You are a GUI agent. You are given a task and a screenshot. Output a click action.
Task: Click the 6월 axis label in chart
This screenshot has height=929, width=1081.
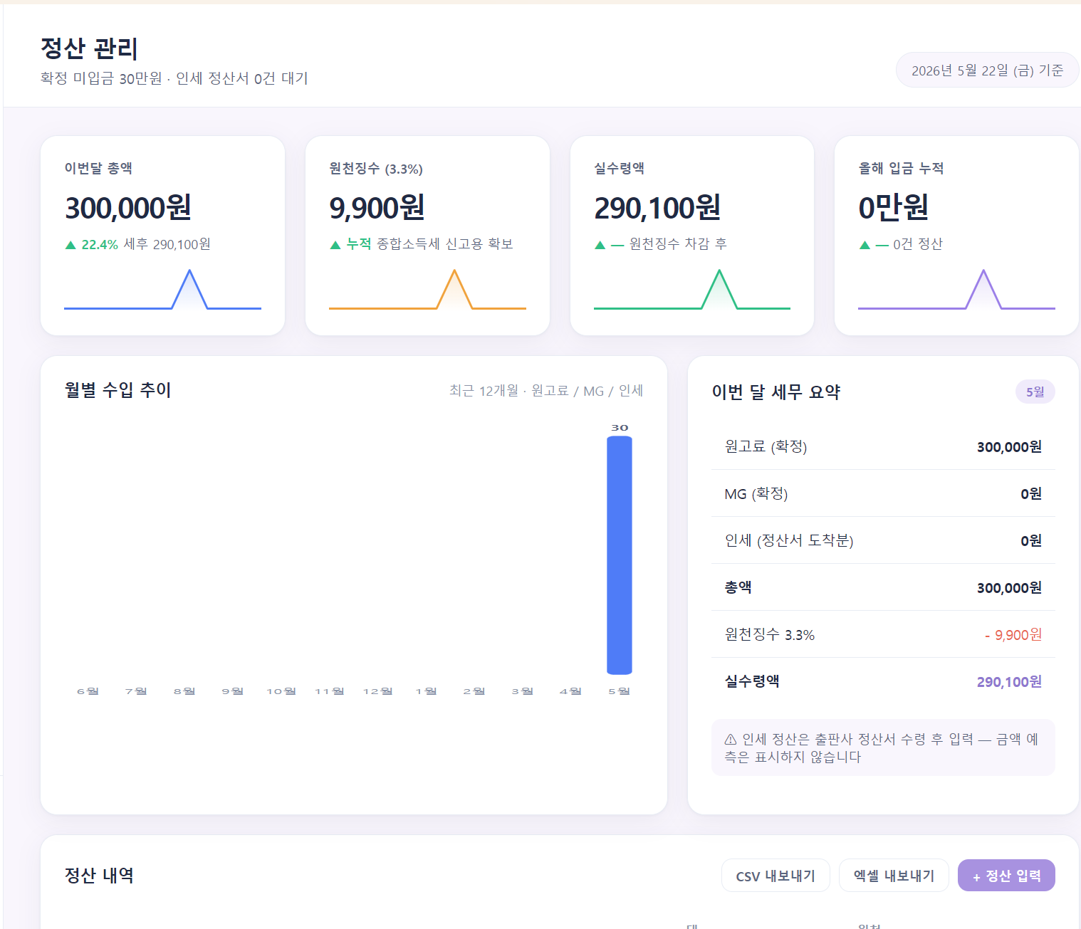[88, 691]
